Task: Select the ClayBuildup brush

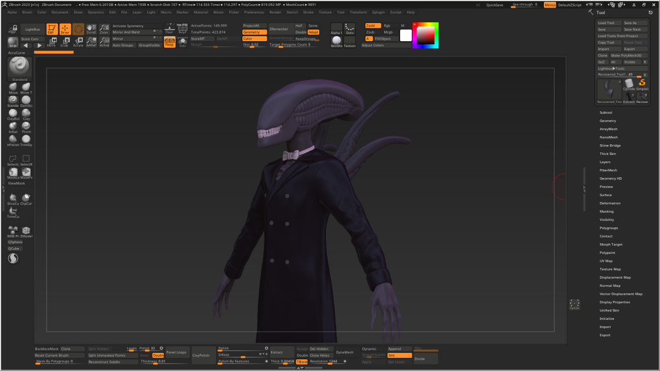Action: click(x=13, y=114)
